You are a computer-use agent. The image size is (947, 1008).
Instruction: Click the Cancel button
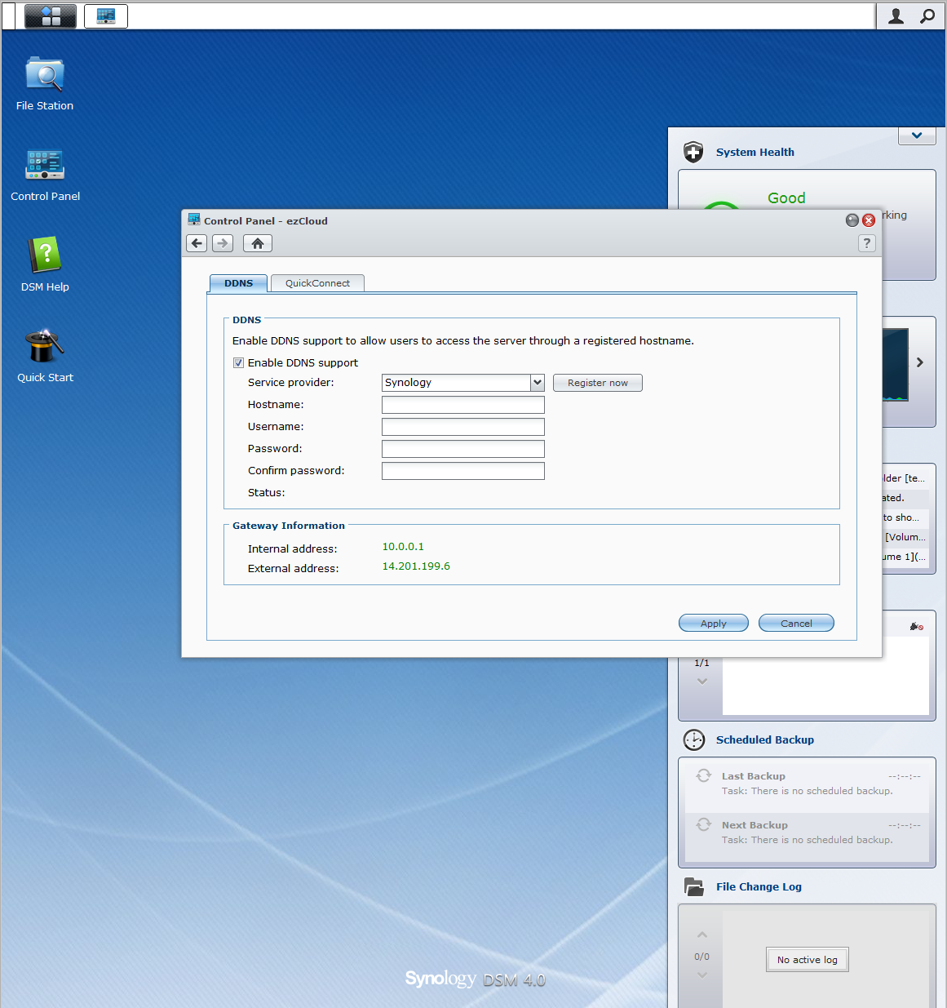point(796,623)
